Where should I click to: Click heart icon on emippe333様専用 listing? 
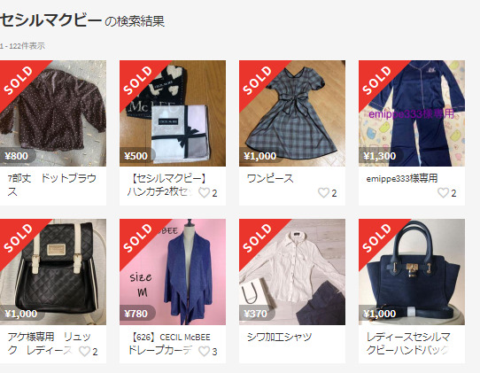point(443,192)
